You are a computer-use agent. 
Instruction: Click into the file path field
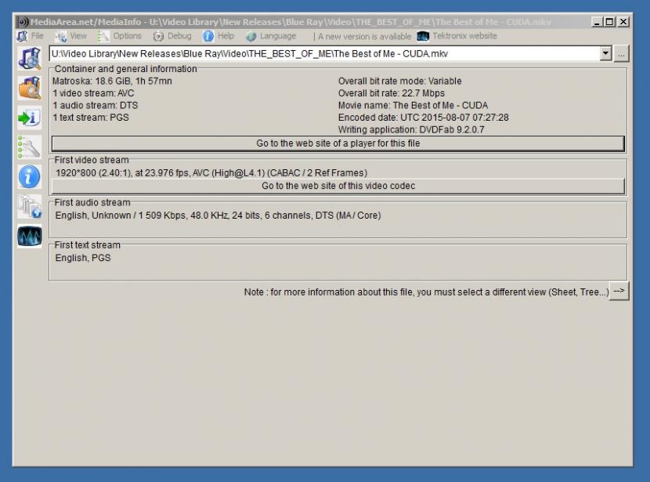point(324,53)
